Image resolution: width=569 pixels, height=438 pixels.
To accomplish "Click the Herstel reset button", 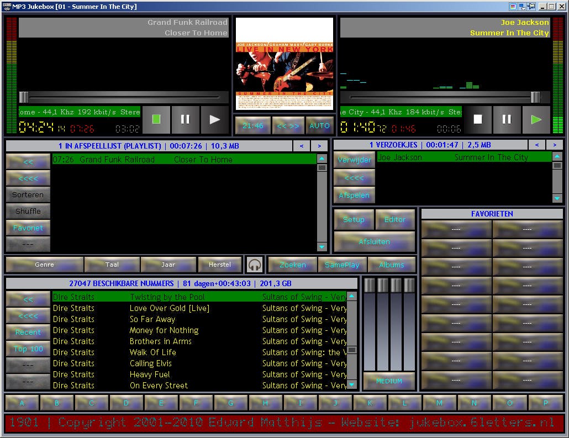I will (220, 265).
